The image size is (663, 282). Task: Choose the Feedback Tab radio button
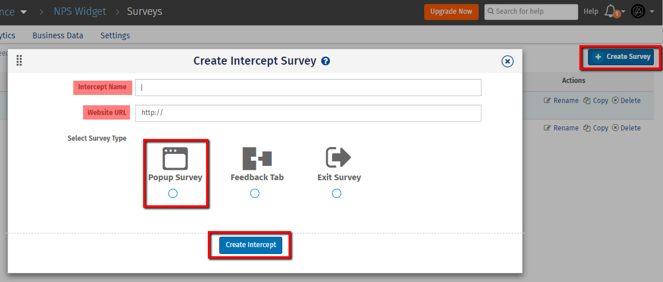click(255, 194)
